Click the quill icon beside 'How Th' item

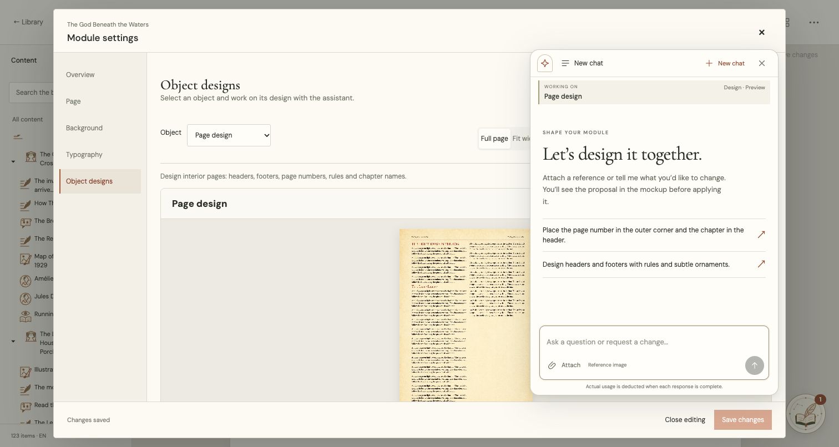pos(25,205)
